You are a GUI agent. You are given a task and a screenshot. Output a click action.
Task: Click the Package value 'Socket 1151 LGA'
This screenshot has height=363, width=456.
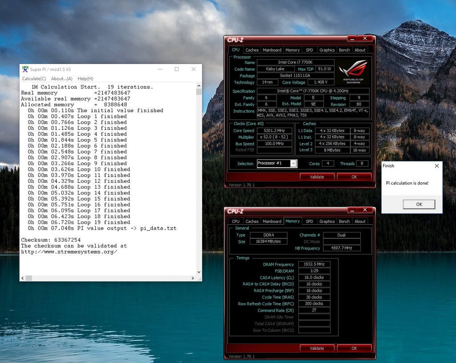296,76
